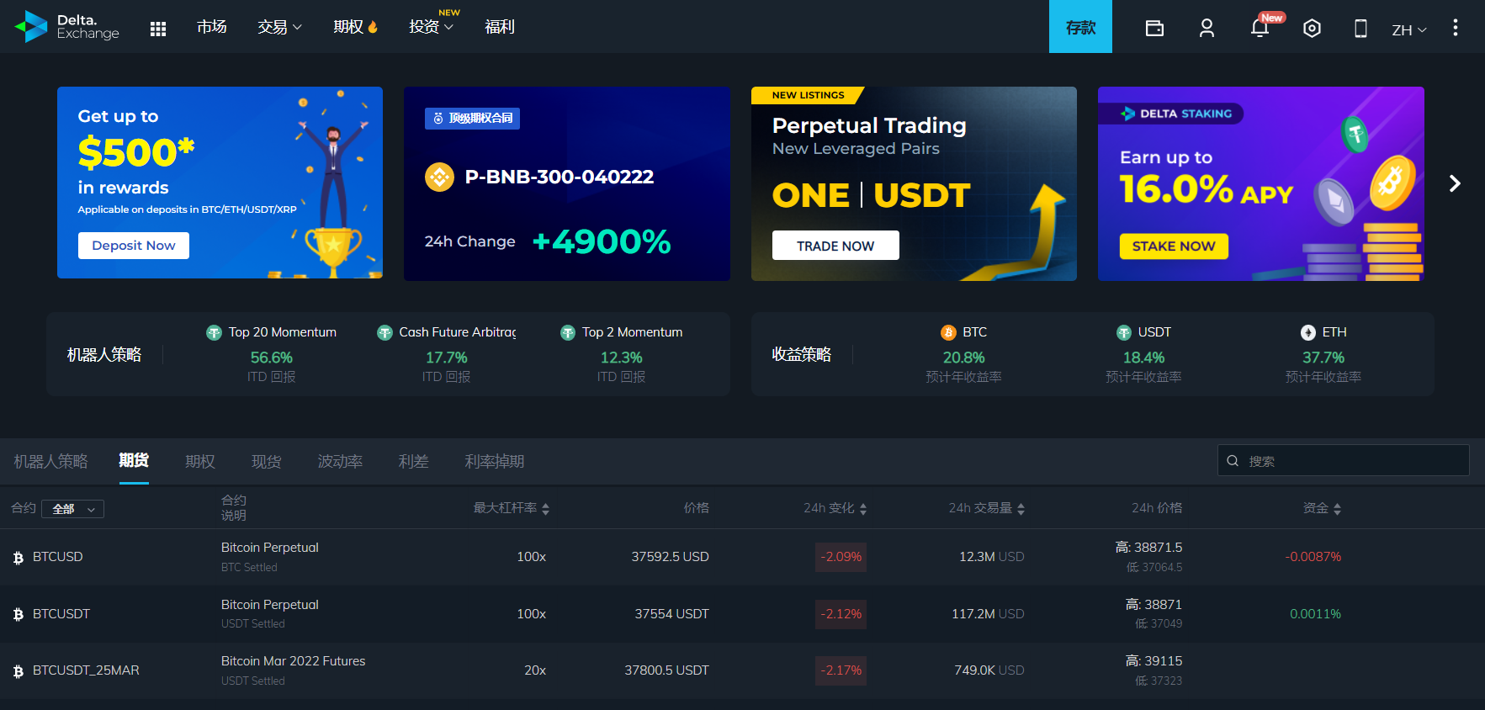Select the 期货 tab
Viewport: 1485px width, 710px height.
pyautogui.click(x=134, y=461)
